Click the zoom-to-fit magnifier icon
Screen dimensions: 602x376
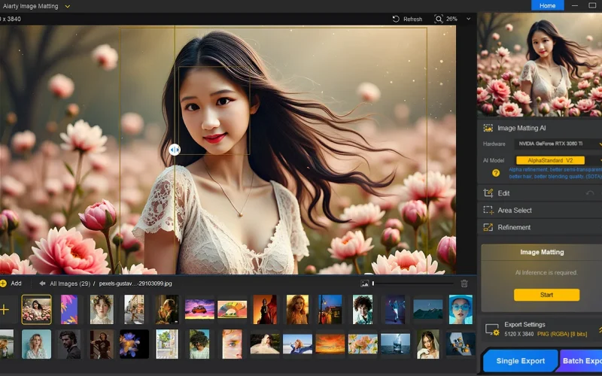click(x=439, y=19)
